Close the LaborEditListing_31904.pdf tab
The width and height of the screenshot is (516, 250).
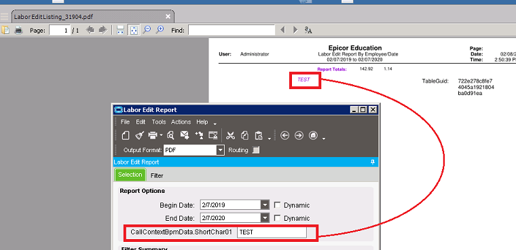tap(168, 16)
